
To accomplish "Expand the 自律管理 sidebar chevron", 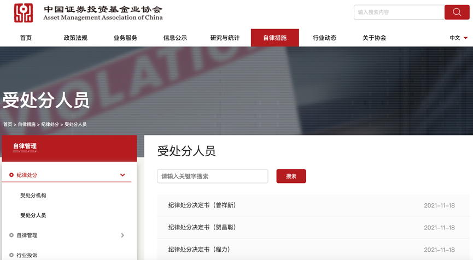I will click(x=122, y=235).
